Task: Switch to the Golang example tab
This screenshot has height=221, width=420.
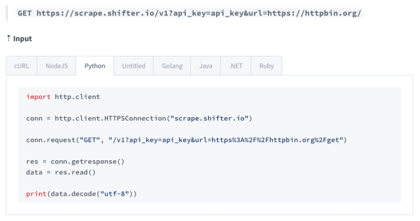Action: pyautogui.click(x=172, y=66)
